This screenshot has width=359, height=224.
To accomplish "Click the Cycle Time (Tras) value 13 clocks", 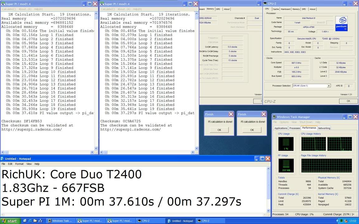I will click(x=232, y=60).
